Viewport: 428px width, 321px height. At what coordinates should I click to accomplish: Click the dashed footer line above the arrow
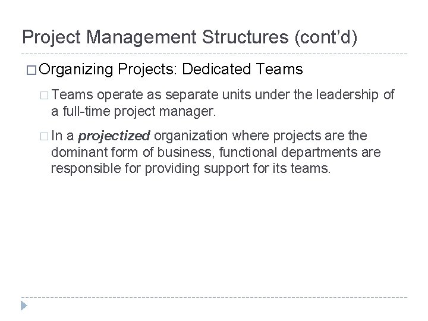point(214,297)
